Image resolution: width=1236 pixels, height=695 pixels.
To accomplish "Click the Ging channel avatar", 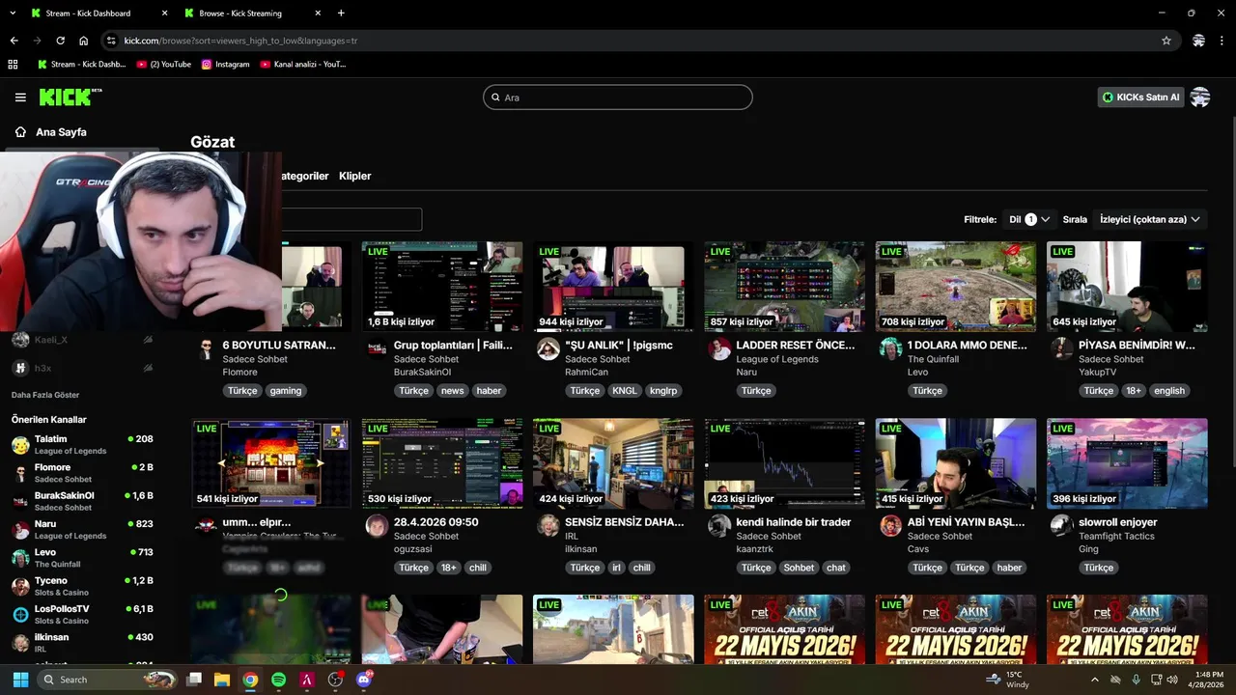I will point(1062,525).
